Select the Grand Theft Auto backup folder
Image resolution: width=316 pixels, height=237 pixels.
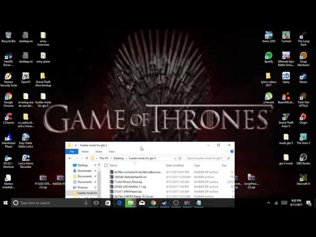tap(43, 79)
